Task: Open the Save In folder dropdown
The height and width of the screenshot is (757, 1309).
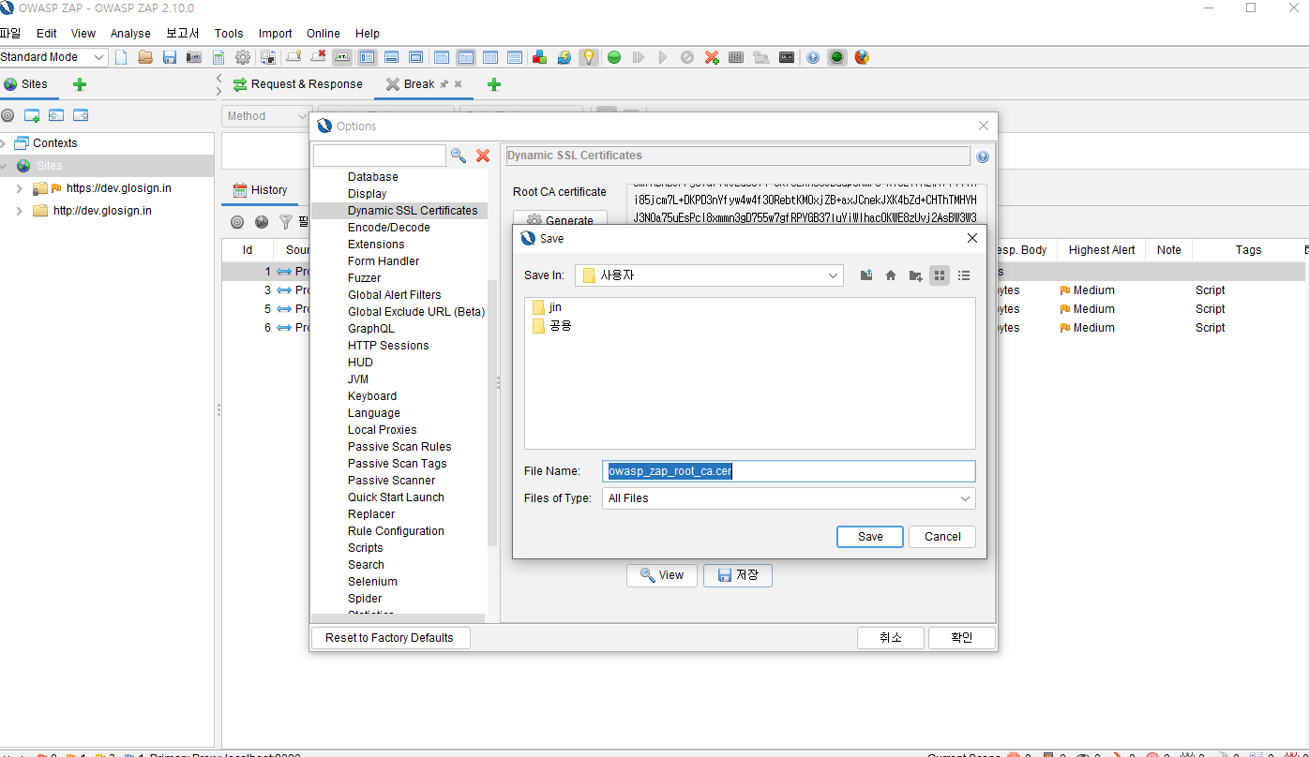Action: click(x=834, y=275)
